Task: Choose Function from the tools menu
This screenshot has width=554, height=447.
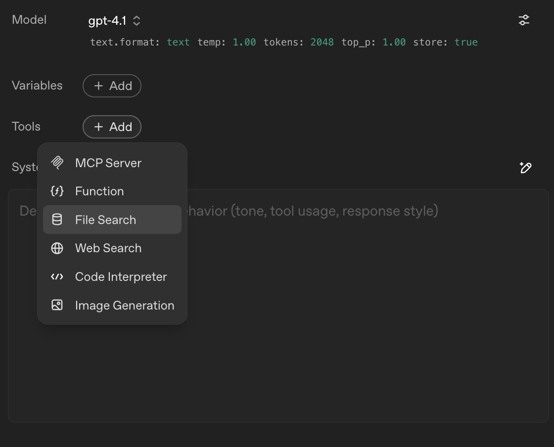Action: tap(112, 191)
